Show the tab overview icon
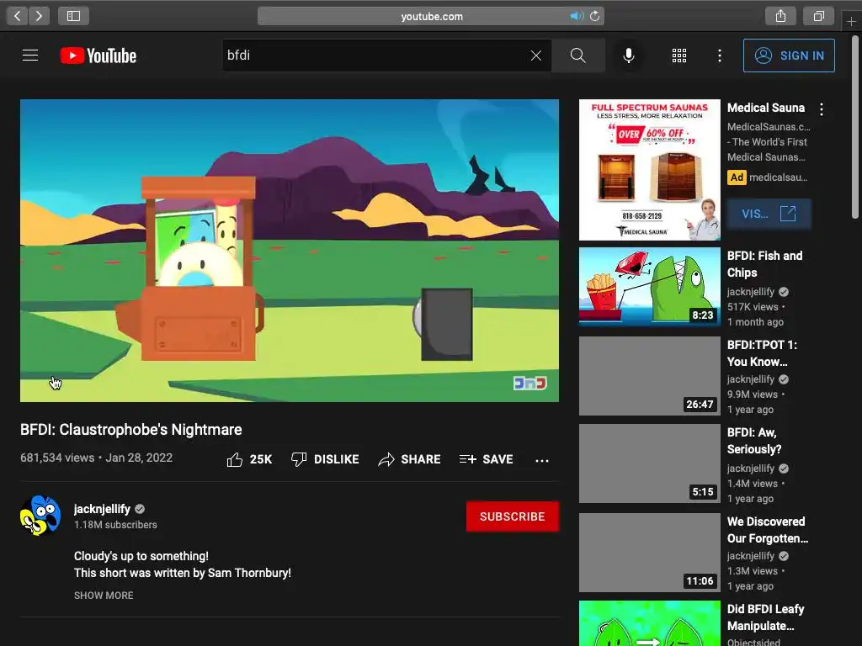Screen dimensions: 862x646 pyautogui.click(x=818, y=16)
